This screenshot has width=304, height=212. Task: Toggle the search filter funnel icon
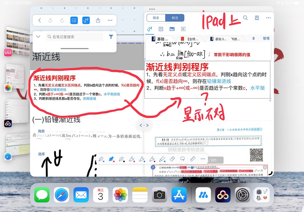click(111, 37)
